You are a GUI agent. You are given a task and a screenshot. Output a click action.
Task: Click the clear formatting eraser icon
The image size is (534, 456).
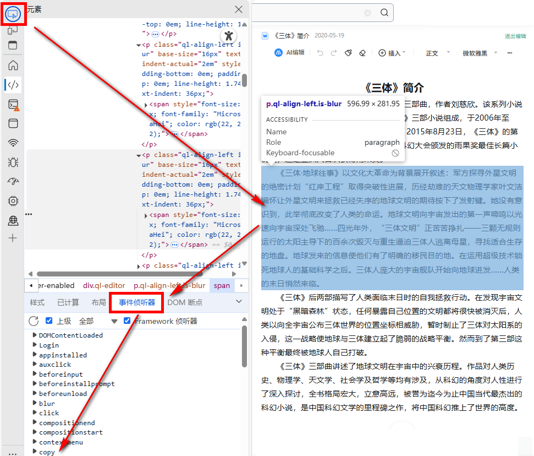362,53
